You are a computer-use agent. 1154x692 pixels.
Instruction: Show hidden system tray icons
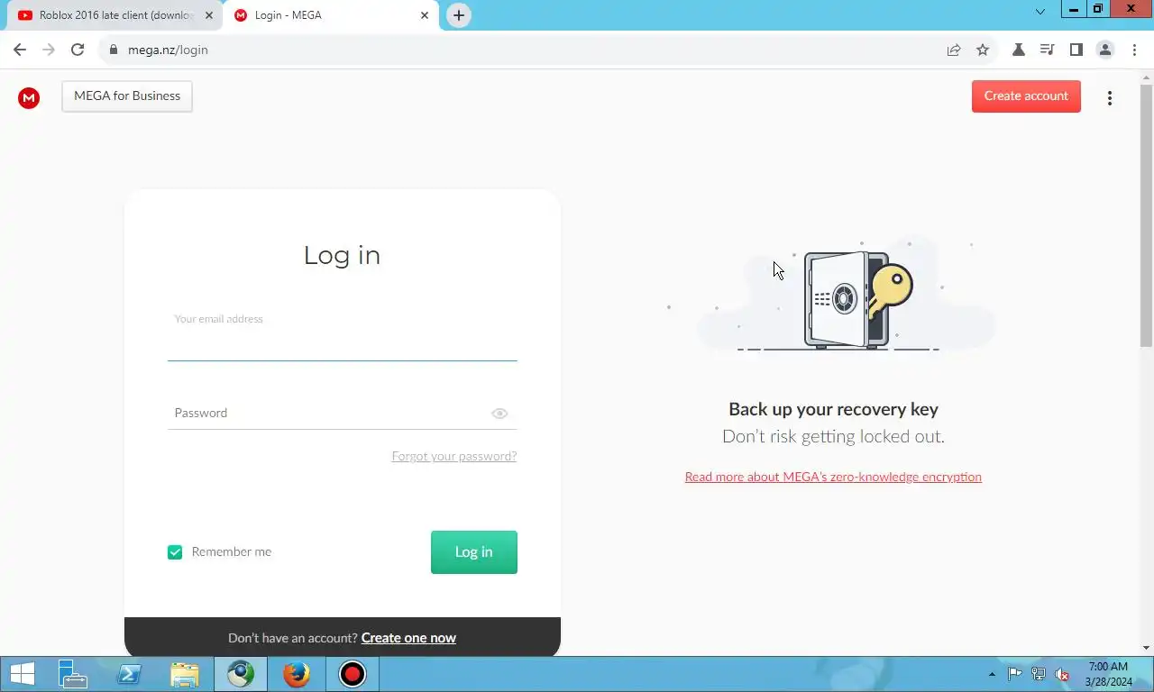point(993,674)
